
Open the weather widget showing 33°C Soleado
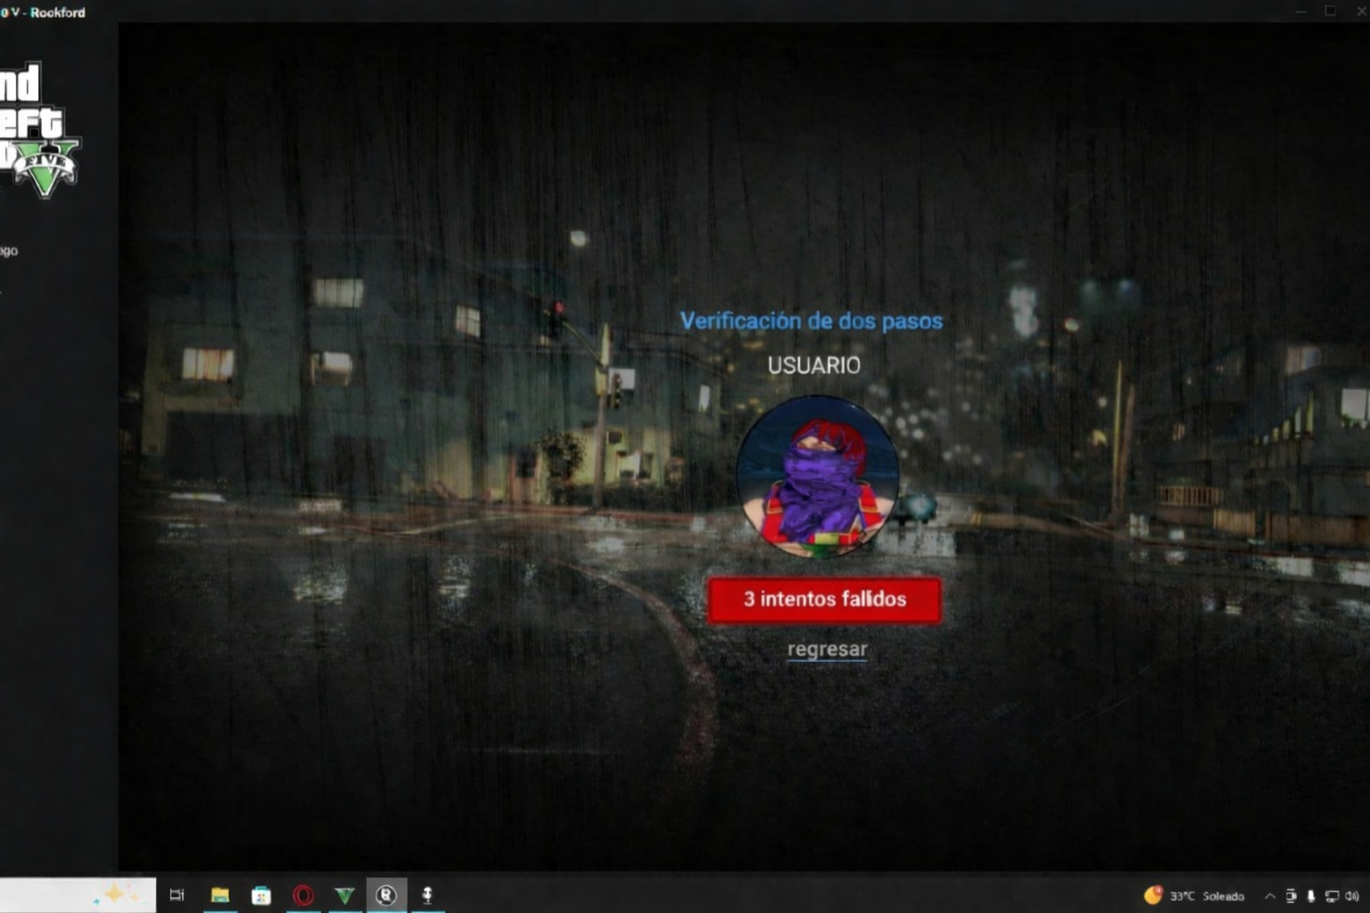pos(1194,896)
